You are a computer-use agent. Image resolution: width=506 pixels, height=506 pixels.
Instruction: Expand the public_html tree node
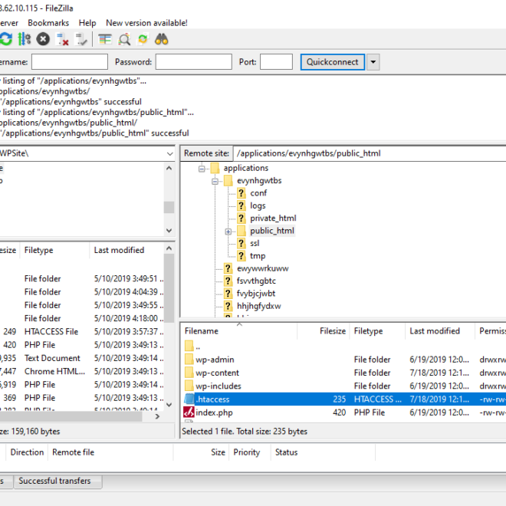click(228, 232)
